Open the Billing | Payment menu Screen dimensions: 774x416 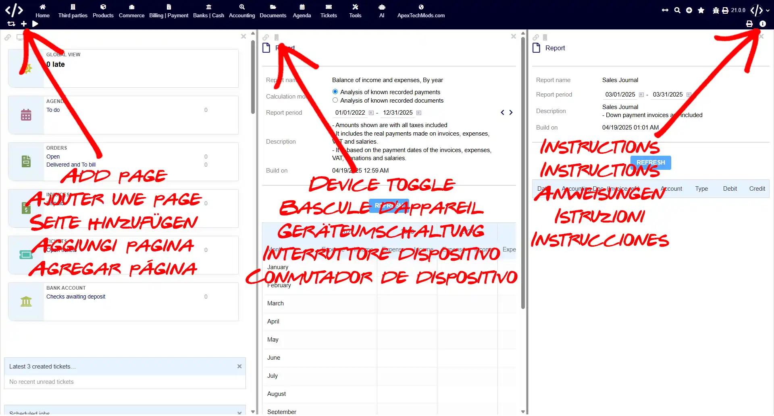click(x=169, y=11)
